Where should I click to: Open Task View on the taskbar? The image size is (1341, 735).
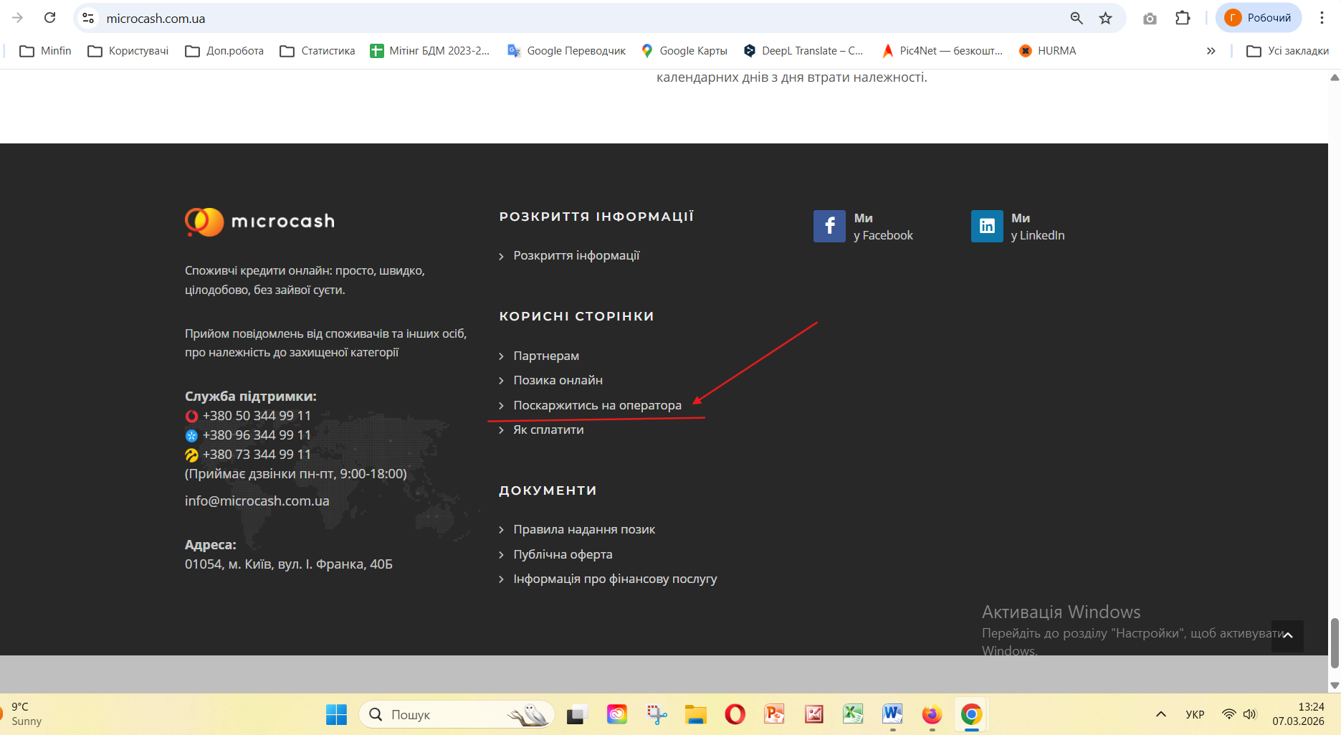[x=577, y=714]
